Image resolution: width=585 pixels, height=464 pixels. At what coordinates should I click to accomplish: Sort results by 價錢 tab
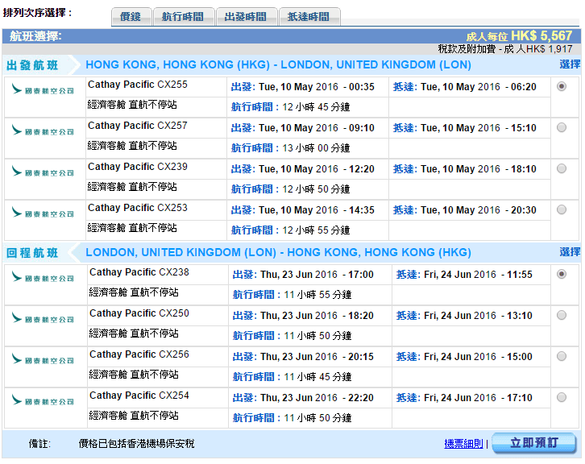(130, 17)
